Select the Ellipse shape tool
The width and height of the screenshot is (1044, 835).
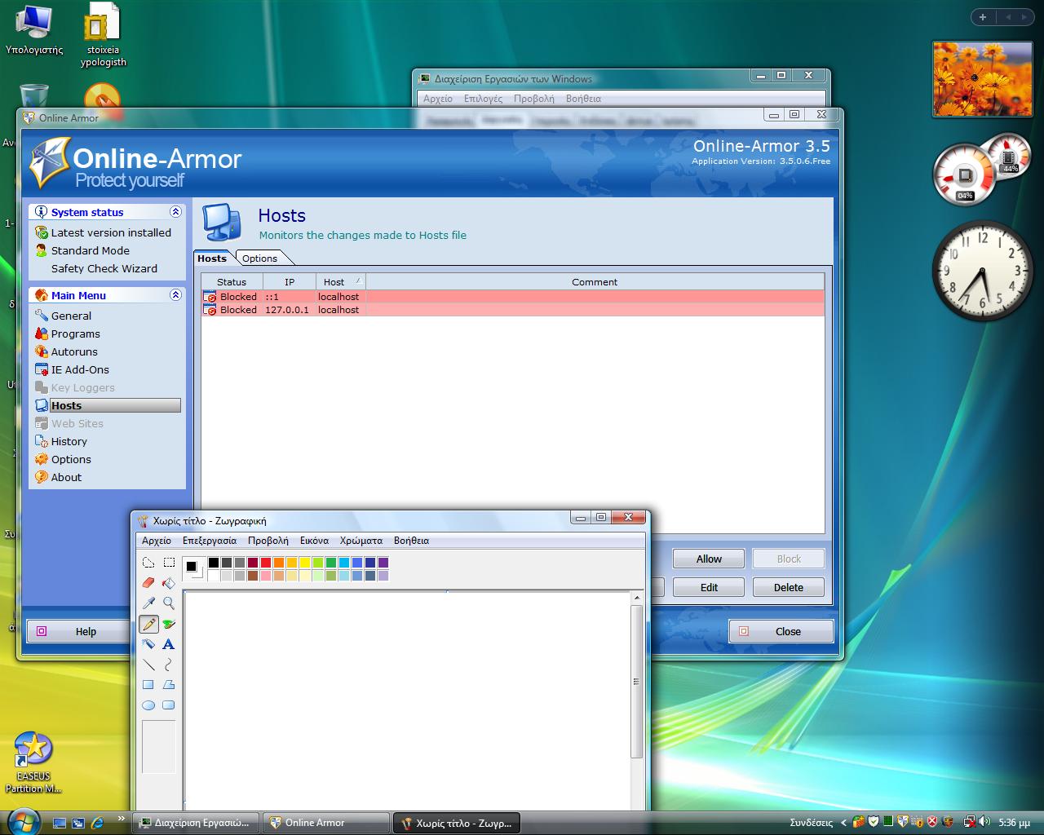(148, 705)
